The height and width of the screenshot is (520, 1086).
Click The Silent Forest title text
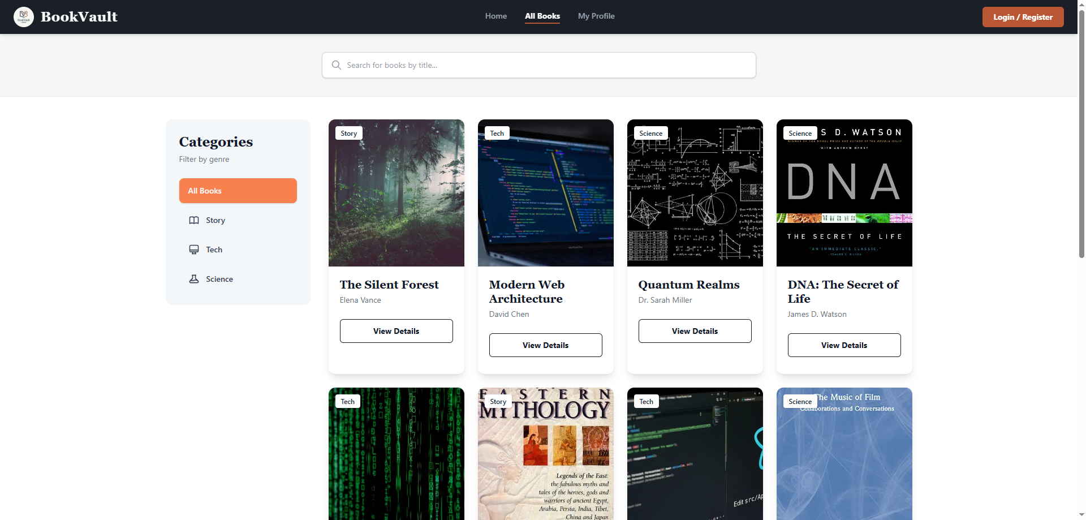coord(389,285)
